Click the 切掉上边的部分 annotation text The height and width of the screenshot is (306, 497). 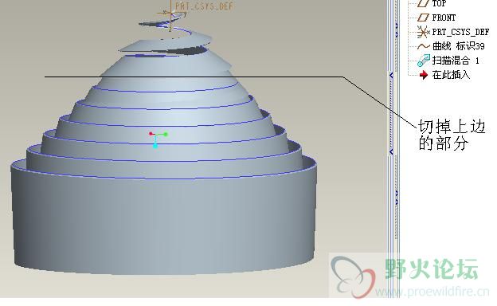tap(452, 135)
